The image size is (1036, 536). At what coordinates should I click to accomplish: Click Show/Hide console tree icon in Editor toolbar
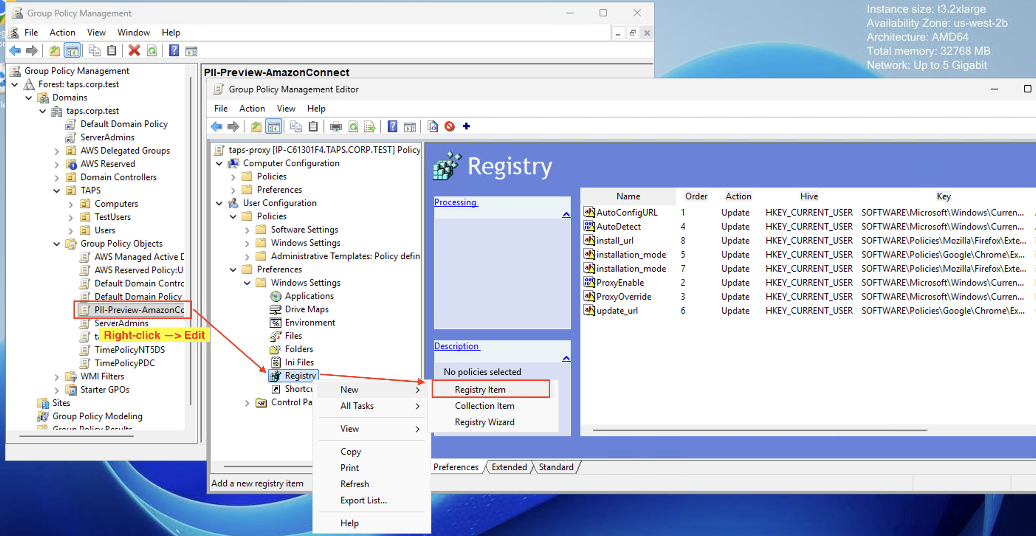point(274,127)
